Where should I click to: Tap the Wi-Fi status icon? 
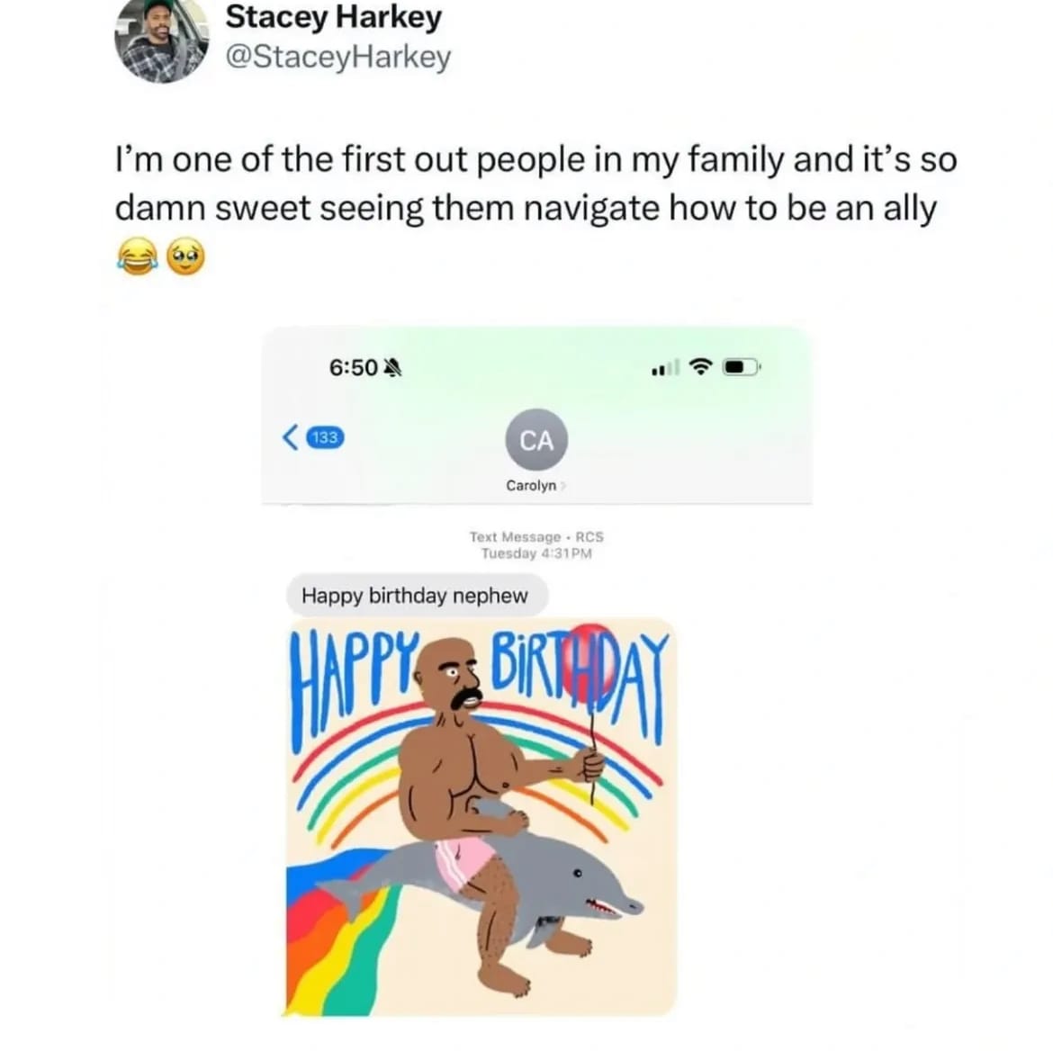(701, 366)
